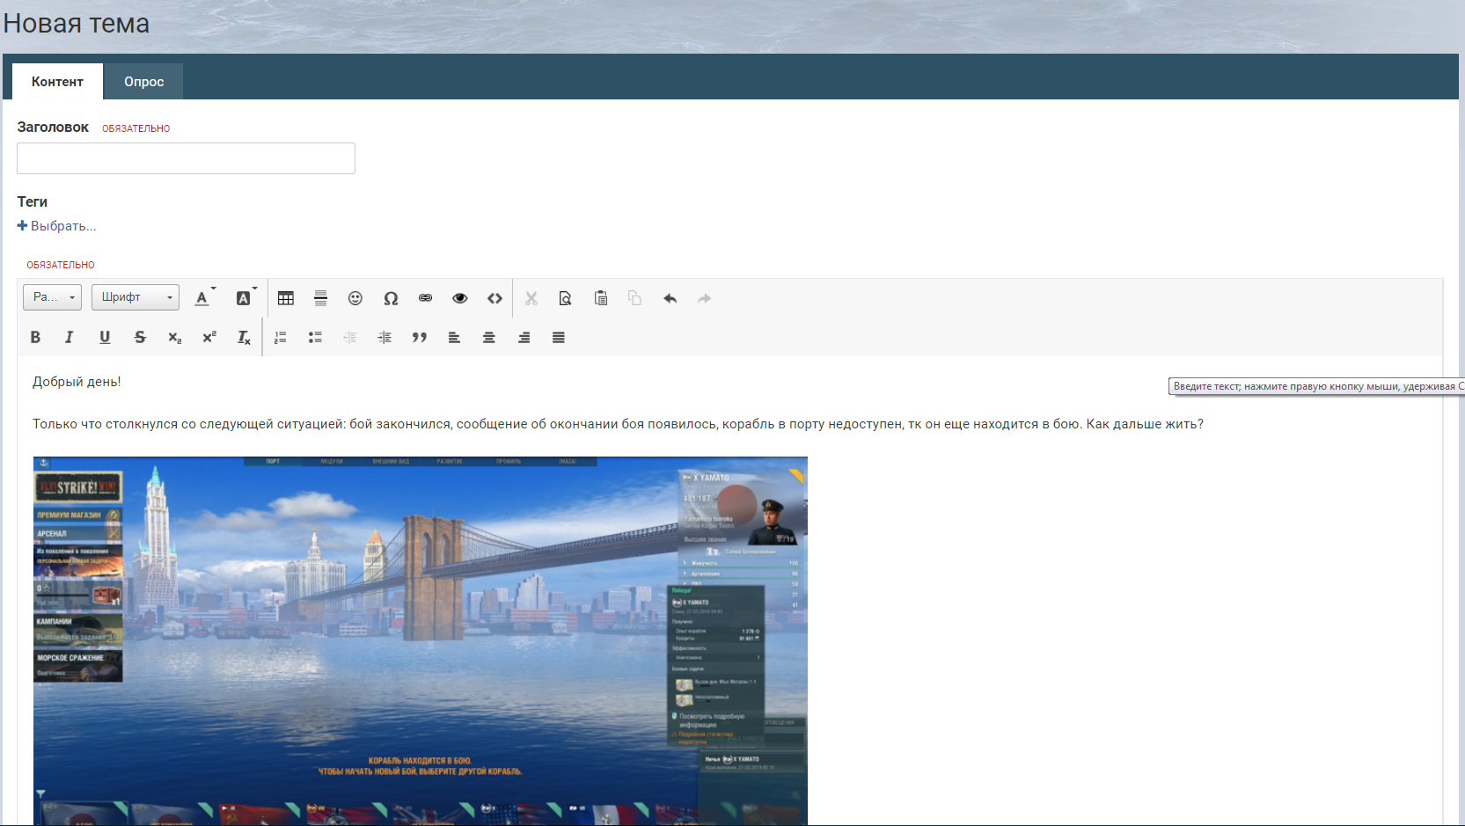The image size is (1465, 826).
Task: Toggle underline formatting
Action: coord(105,337)
